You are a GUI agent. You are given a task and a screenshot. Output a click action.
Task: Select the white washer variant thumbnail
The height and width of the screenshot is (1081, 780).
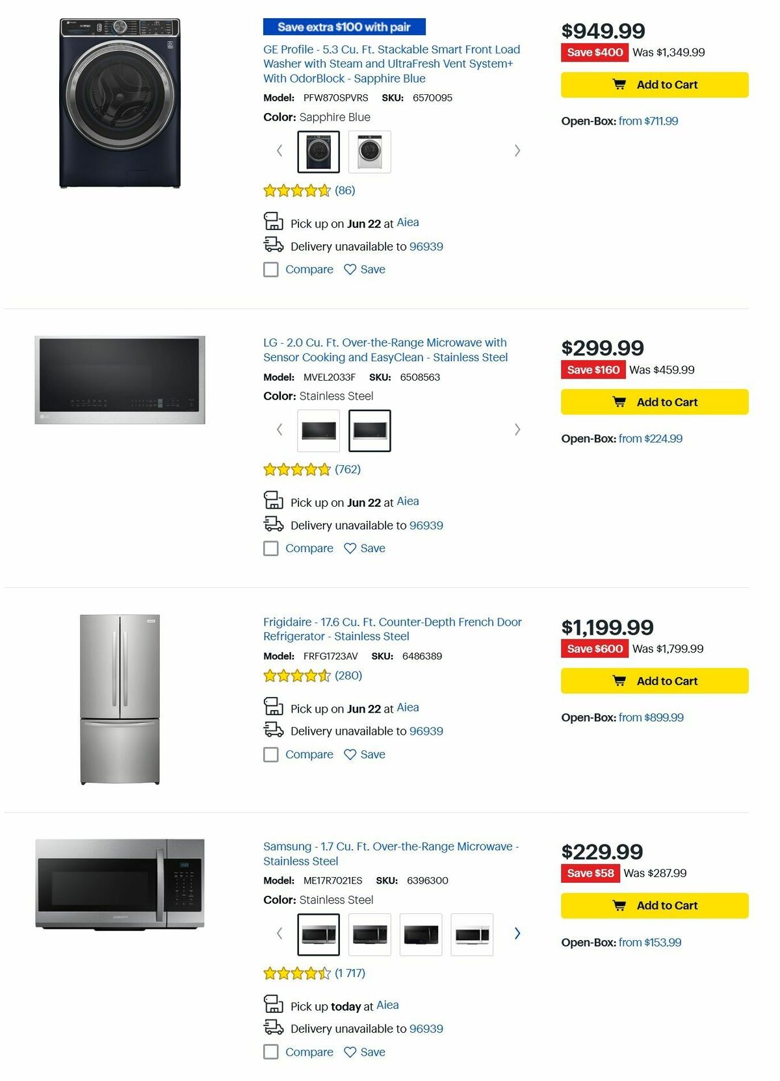[x=369, y=150]
